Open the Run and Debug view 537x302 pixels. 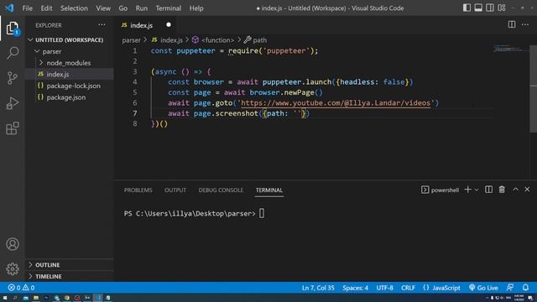click(13, 103)
